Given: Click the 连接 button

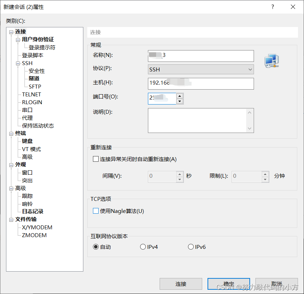Looking at the screenshot, I should click(x=181, y=284).
